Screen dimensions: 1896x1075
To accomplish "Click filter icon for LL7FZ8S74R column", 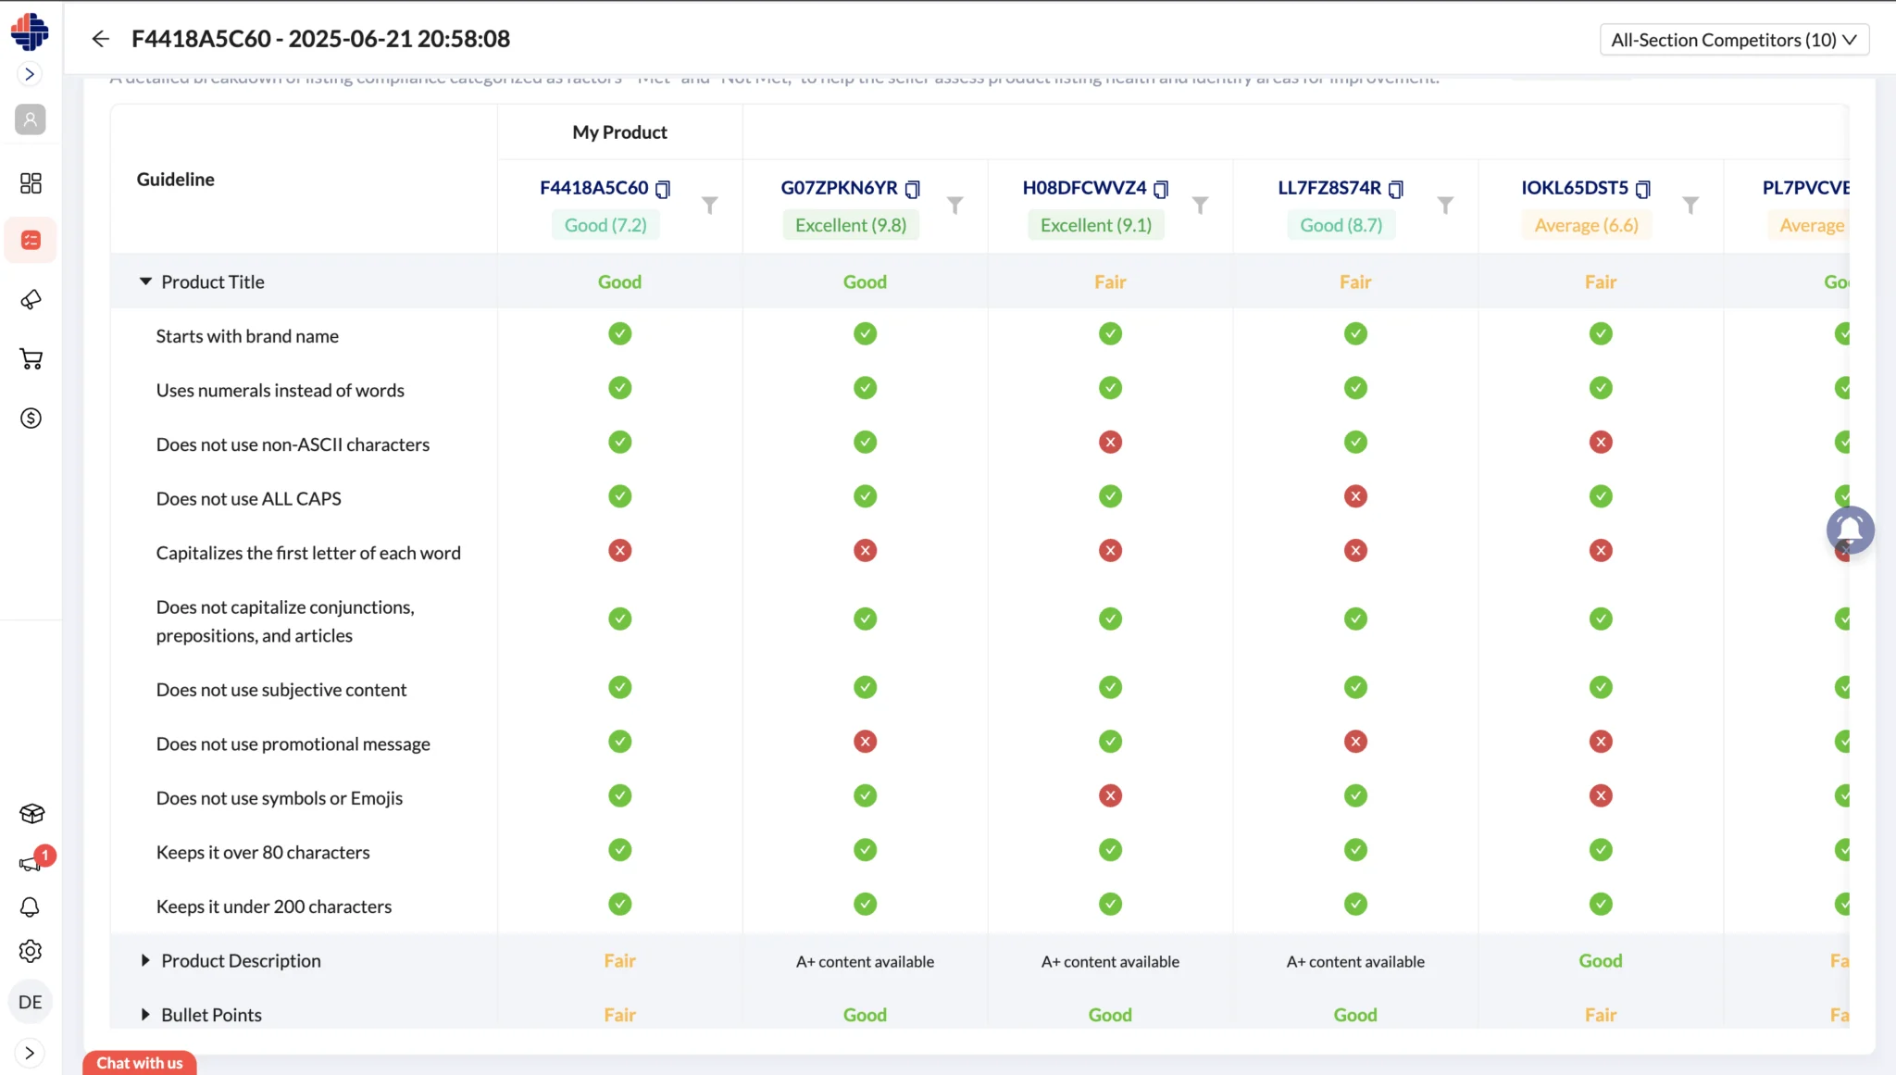I will (x=1444, y=205).
